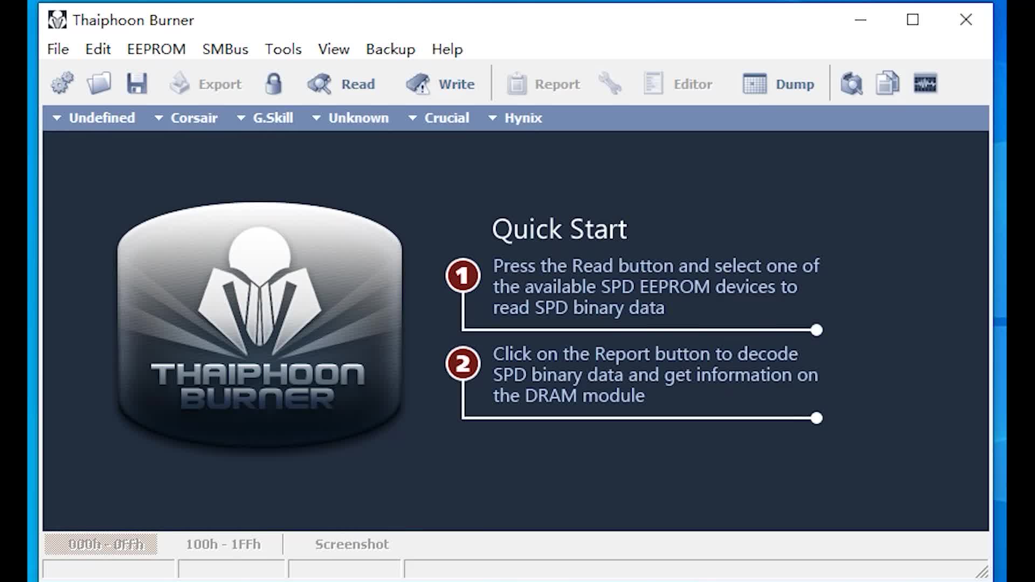Open the File menu

pyautogui.click(x=58, y=49)
